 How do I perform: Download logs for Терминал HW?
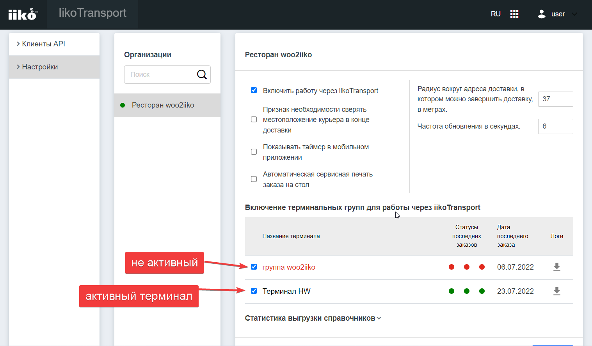[x=557, y=291]
